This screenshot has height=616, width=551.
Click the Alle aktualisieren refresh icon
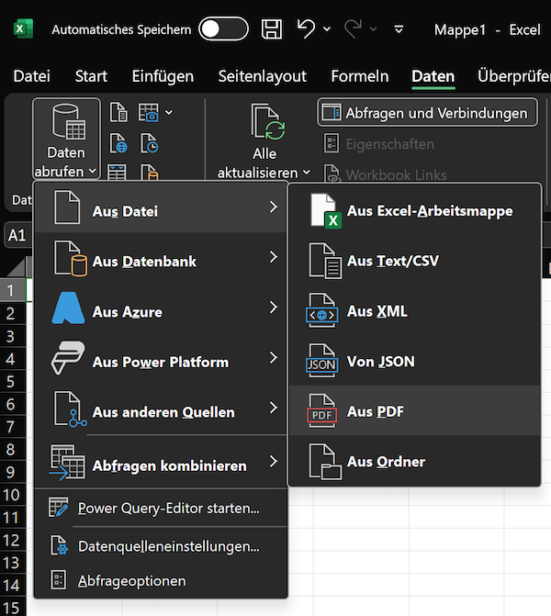click(x=268, y=122)
